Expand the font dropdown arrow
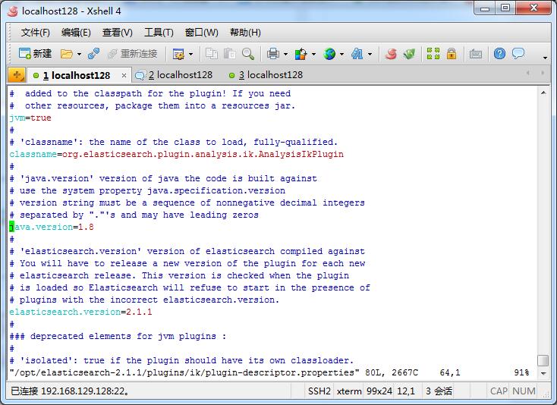The image size is (557, 405). [x=370, y=55]
